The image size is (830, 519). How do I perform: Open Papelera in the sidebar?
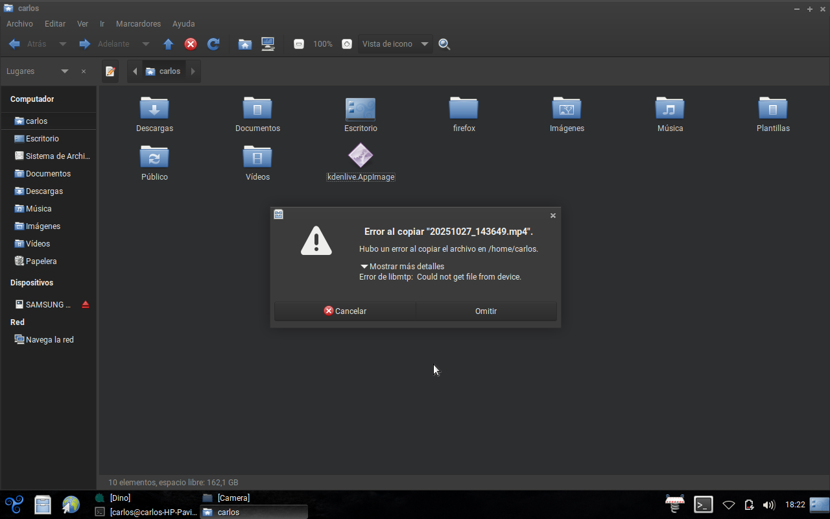[x=41, y=261]
